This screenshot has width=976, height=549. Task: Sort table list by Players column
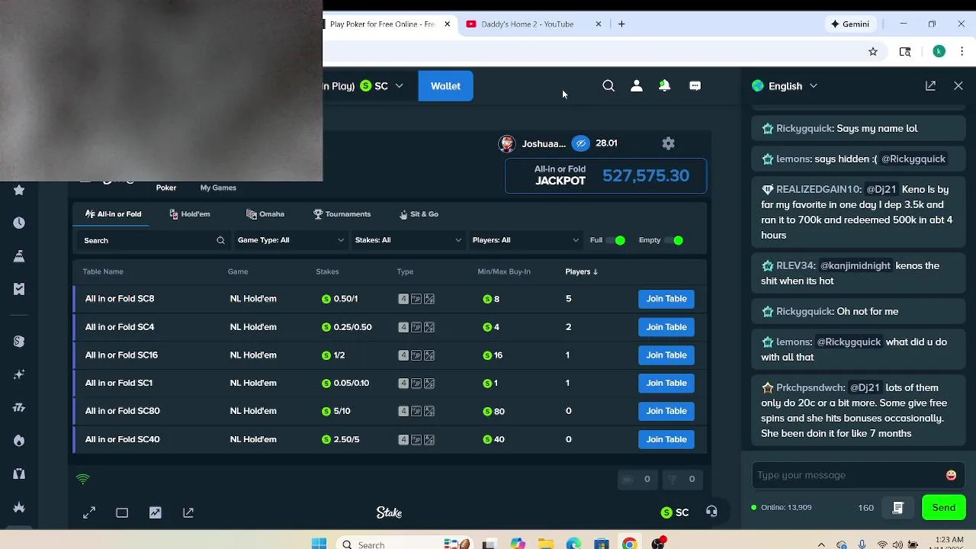coord(582,271)
